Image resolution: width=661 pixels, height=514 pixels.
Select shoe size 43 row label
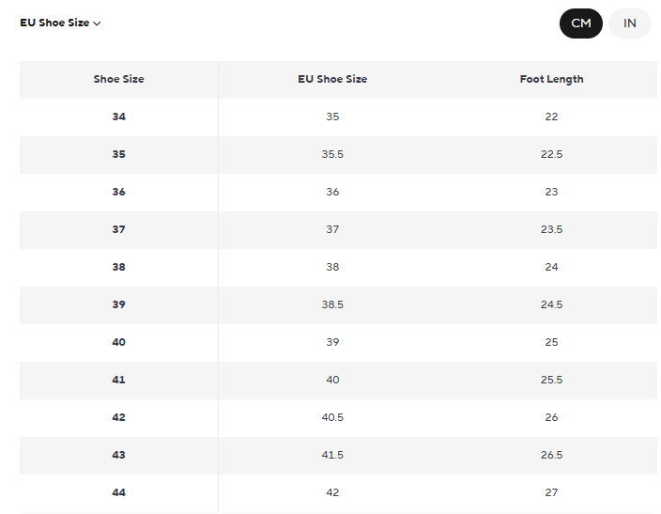click(x=118, y=455)
